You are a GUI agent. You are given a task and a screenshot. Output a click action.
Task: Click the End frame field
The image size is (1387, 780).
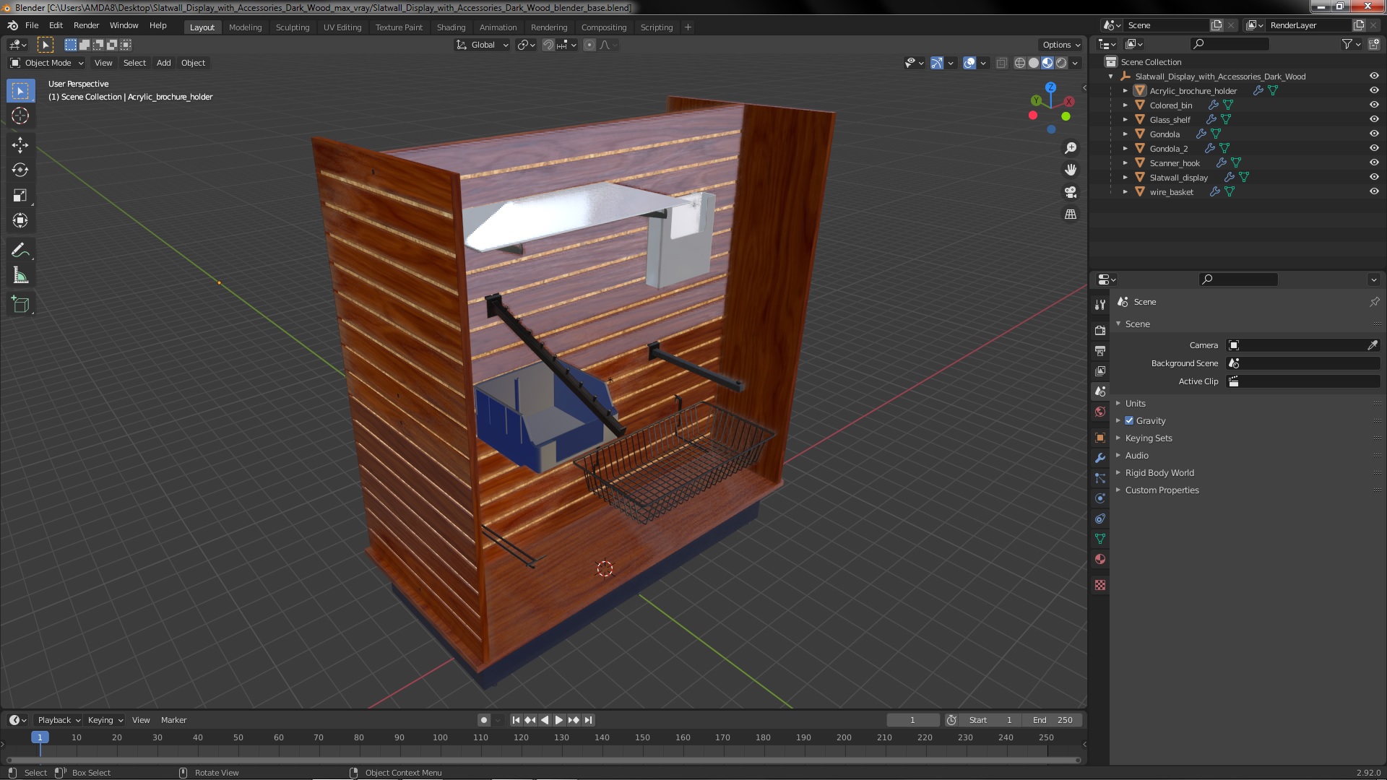click(1053, 720)
